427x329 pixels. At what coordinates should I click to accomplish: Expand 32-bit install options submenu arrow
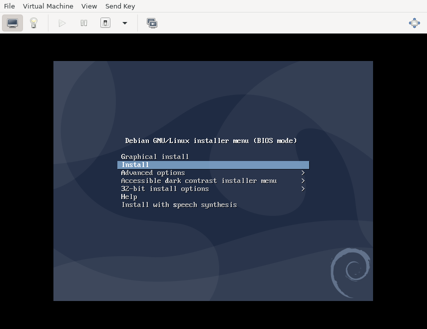pyautogui.click(x=303, y=189)
